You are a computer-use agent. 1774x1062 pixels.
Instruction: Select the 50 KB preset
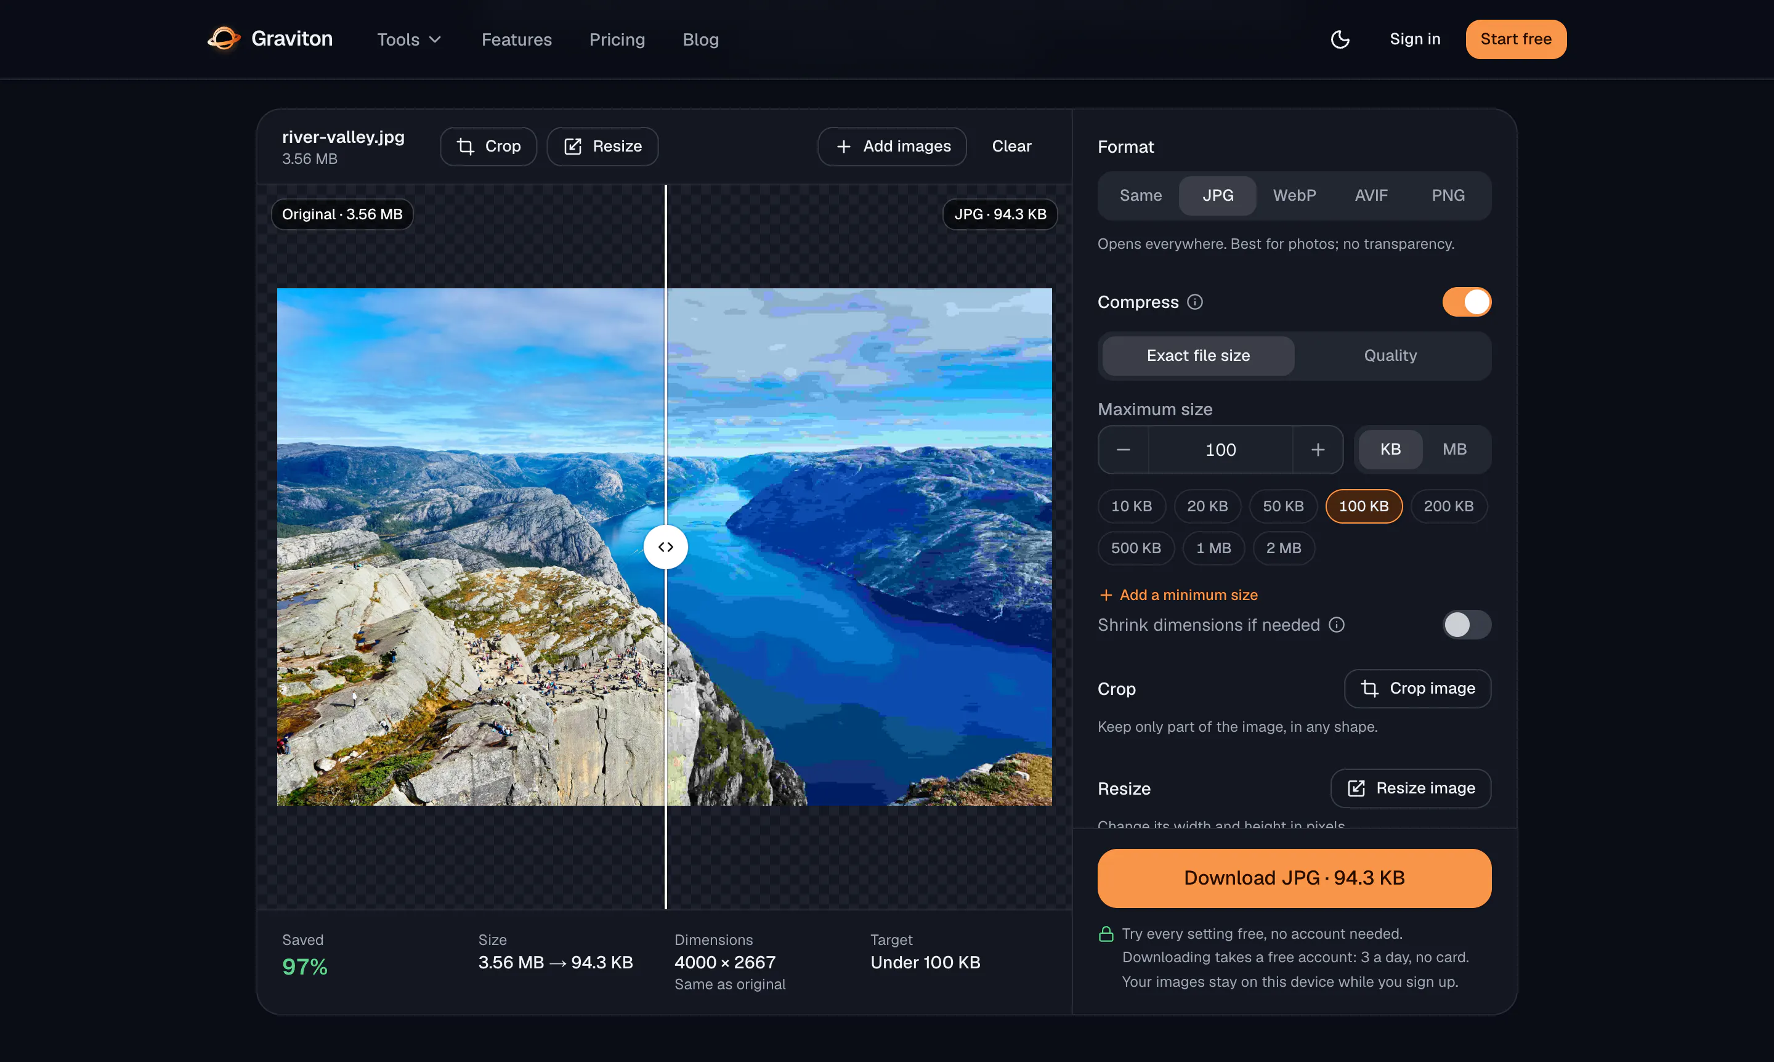1282,506
